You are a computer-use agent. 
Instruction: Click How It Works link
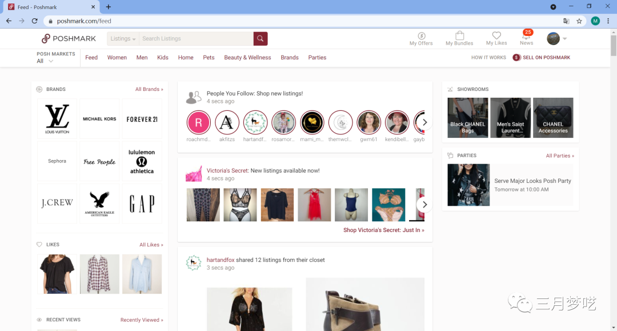point(488,58)
